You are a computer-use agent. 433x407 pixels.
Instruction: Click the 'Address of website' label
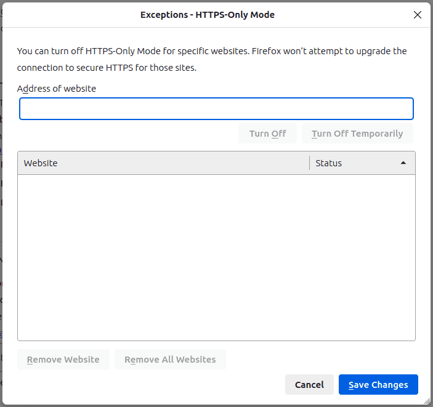pos(57,89)
